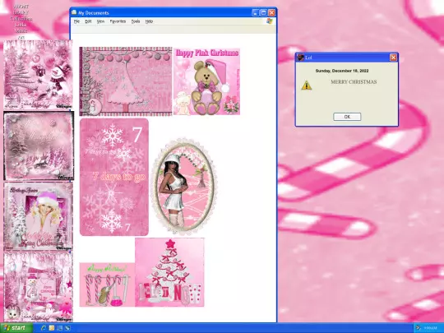The width and height of the screenshot is (444, 333).
Task: Select the Happy Holidays candy cane image
Action: [x=107, y=284]
